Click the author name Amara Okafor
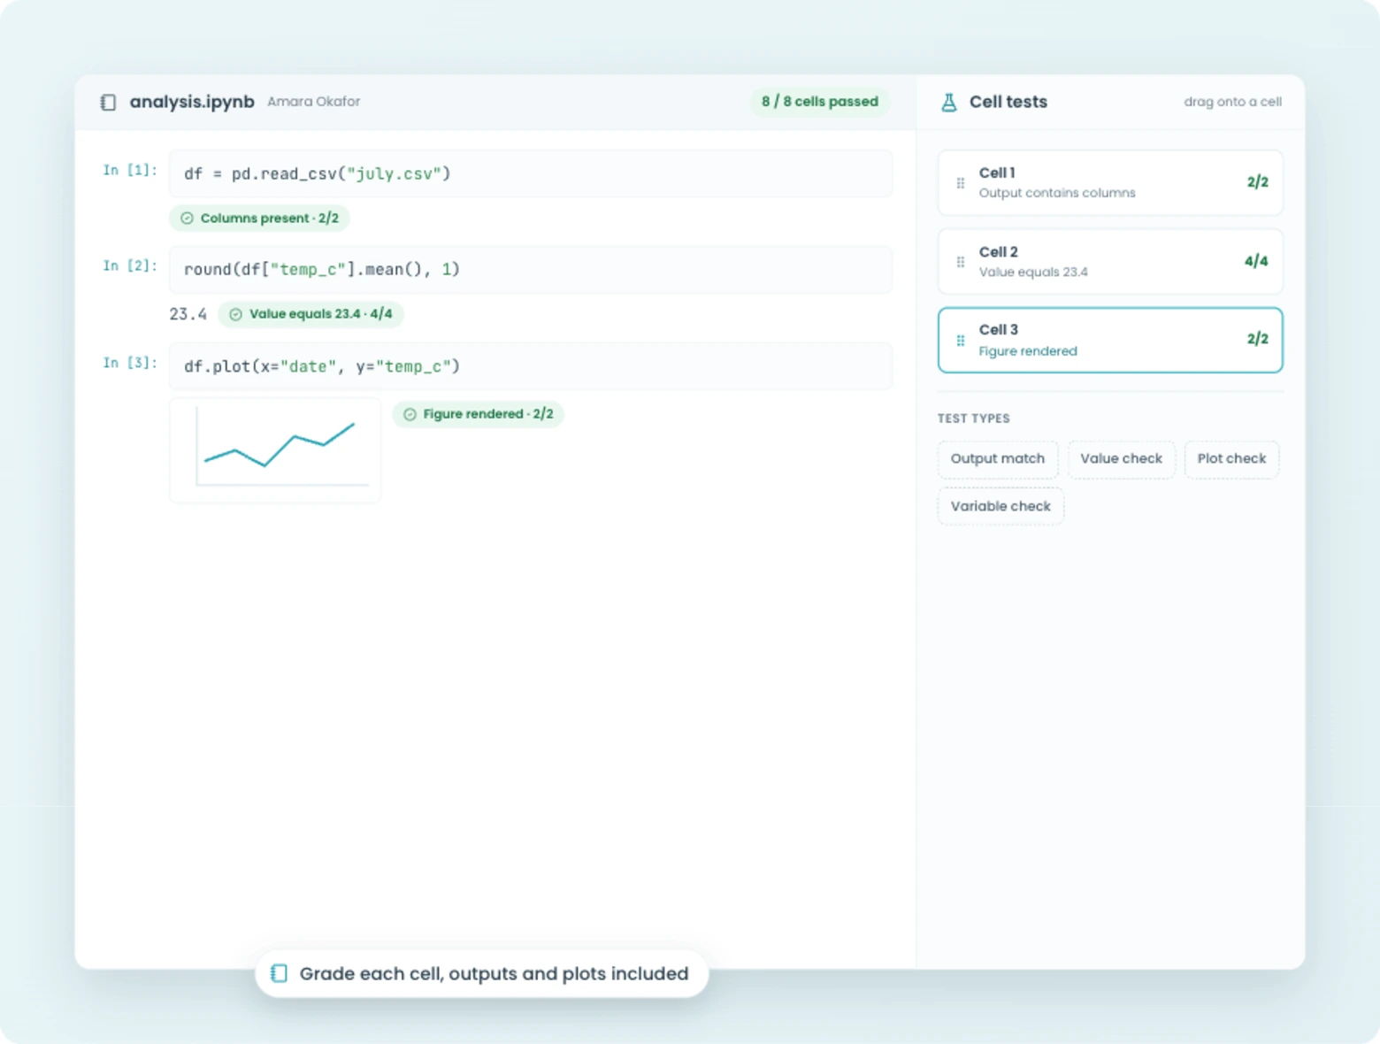This screenshot has height=1044, width=1380. click(x=313, y=102)
